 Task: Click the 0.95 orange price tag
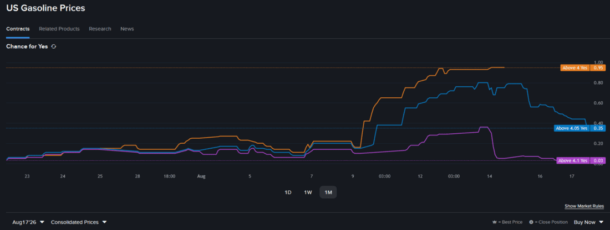point(598,67)
